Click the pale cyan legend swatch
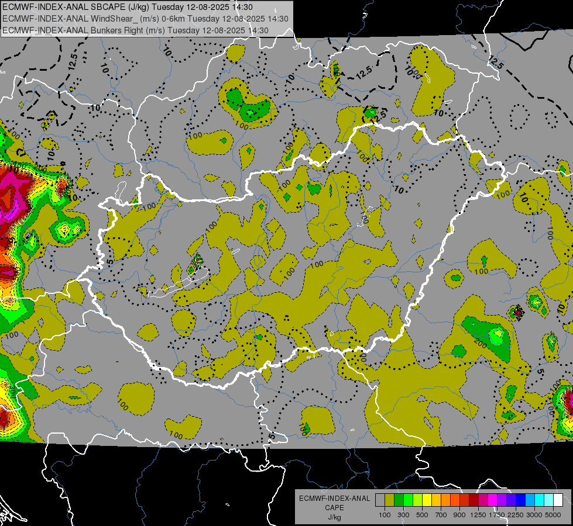The image size is (573, 526). point(549,500)
